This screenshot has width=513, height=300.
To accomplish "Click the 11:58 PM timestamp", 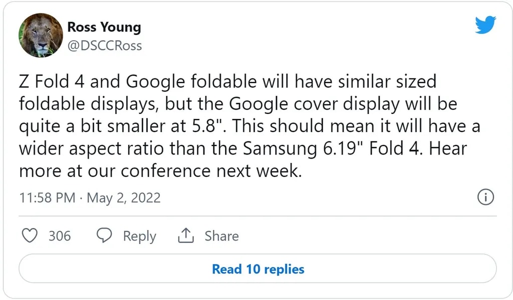I will (x=47, y=197).
